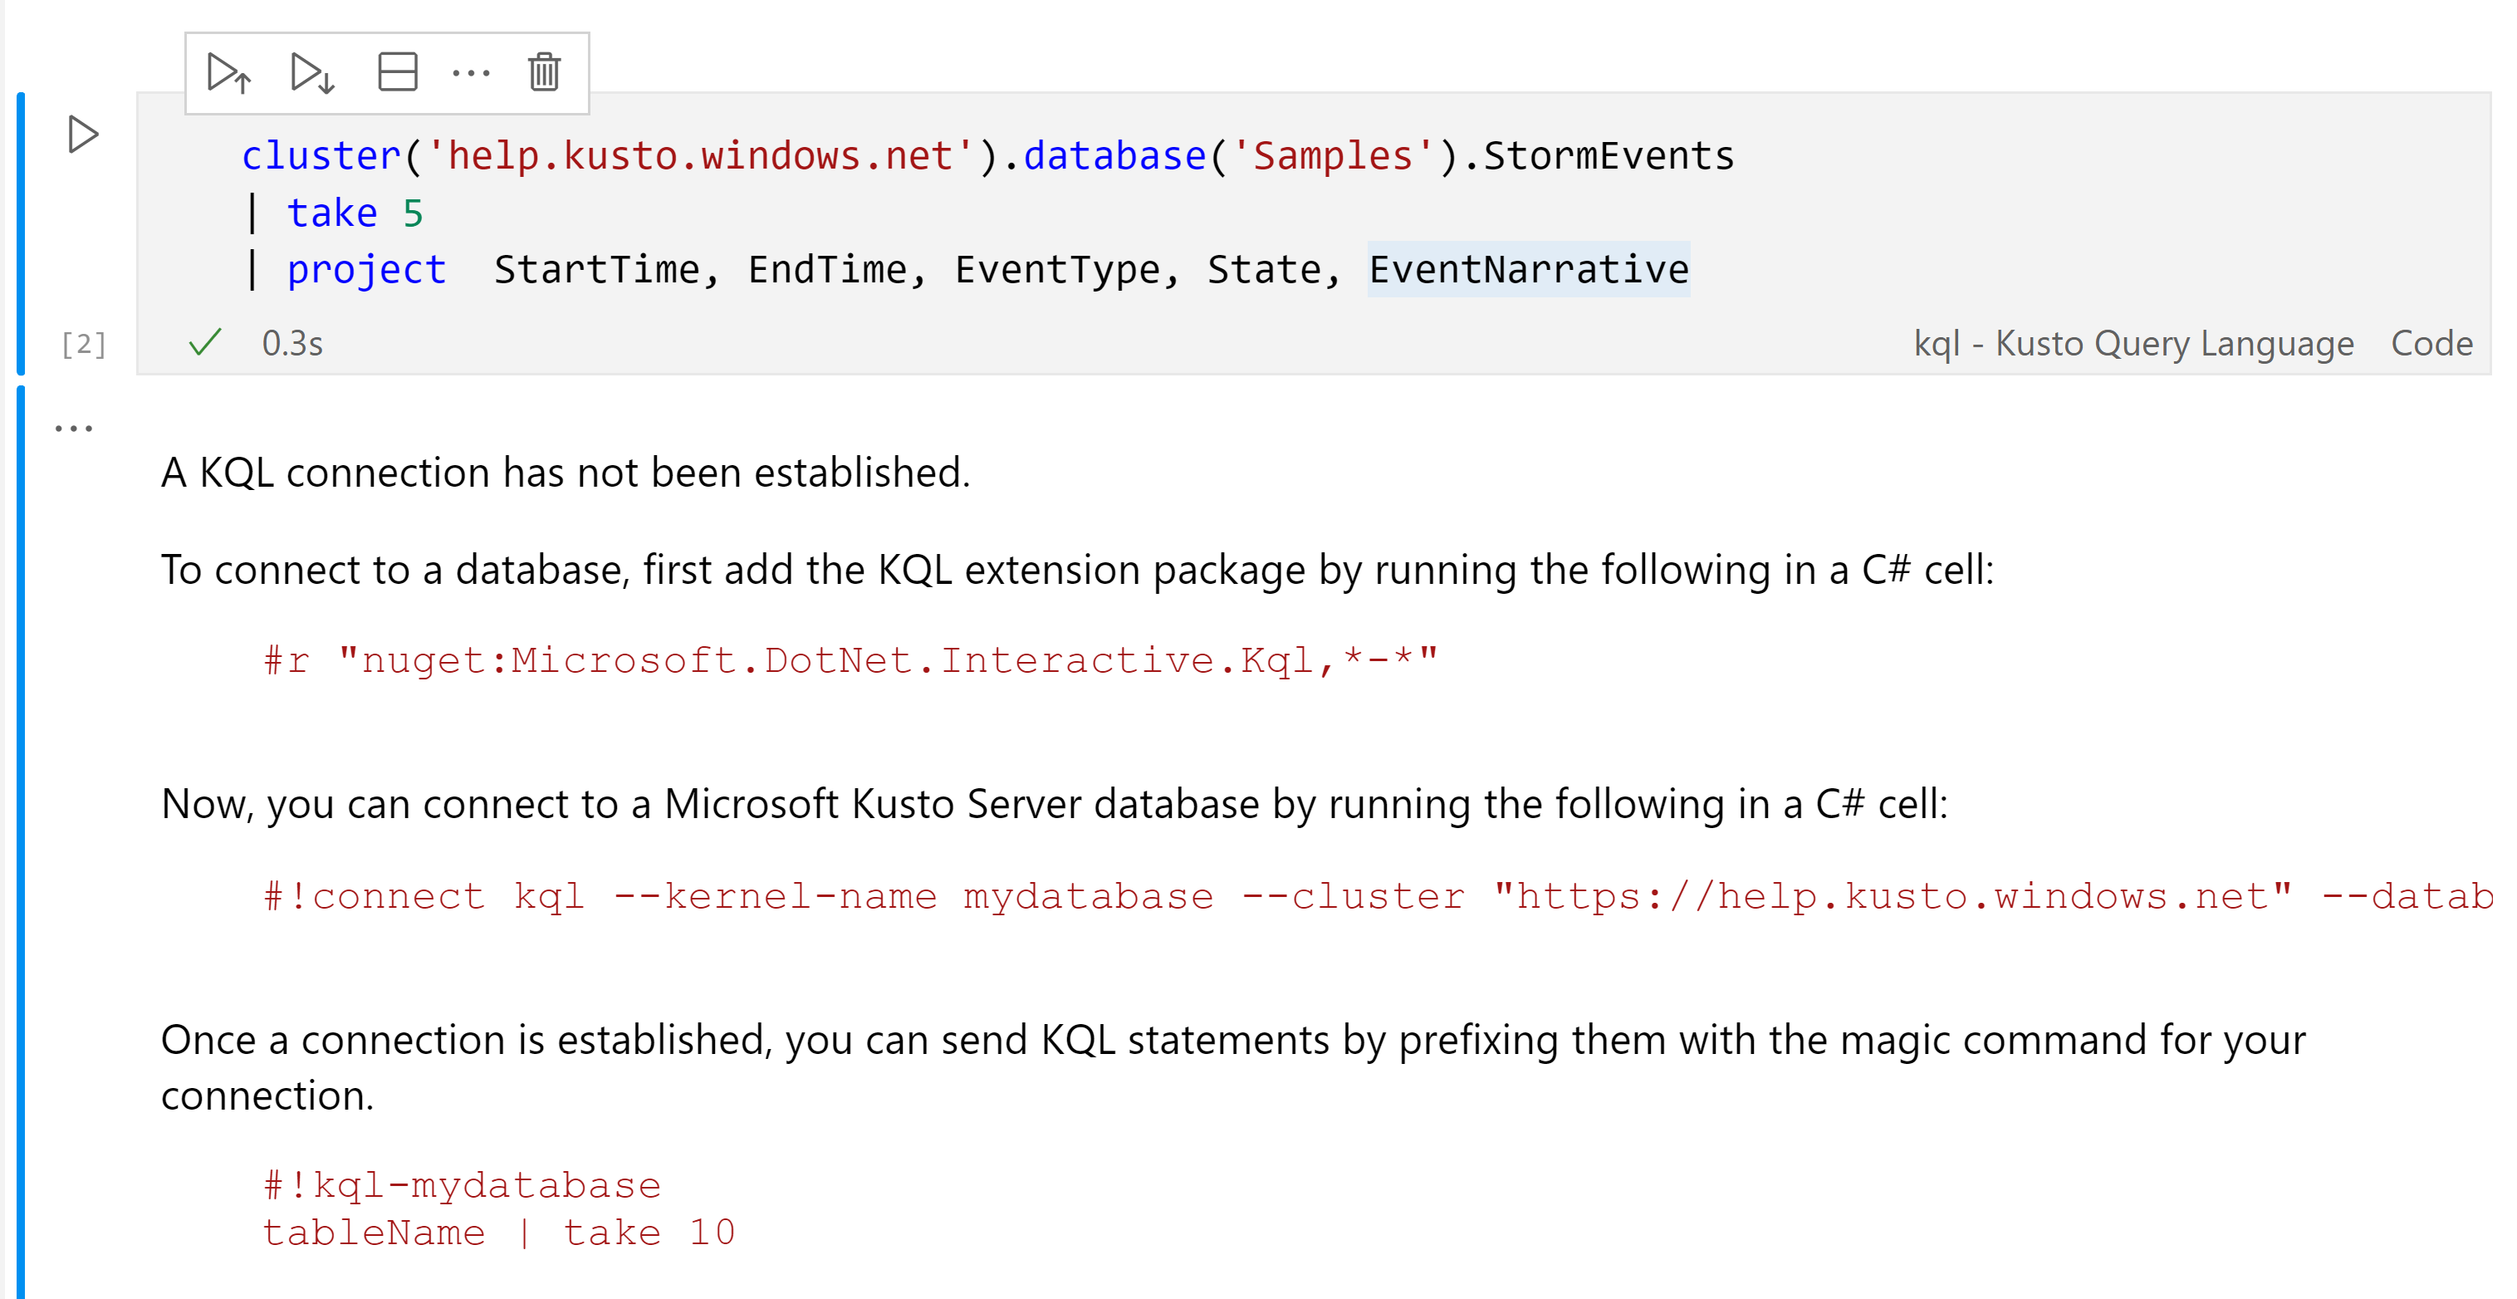Open more cell actions via the ellipsis
The width and height of the screenshot is (2517, 1299).
pos(472,71)
